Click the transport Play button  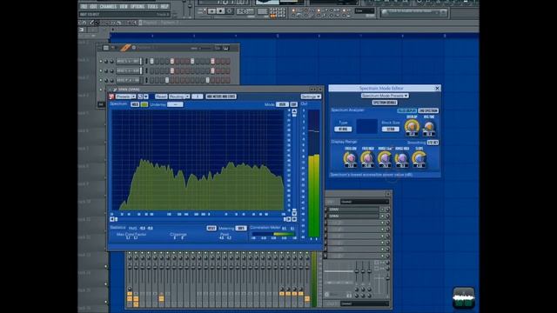tap(211, 11)
